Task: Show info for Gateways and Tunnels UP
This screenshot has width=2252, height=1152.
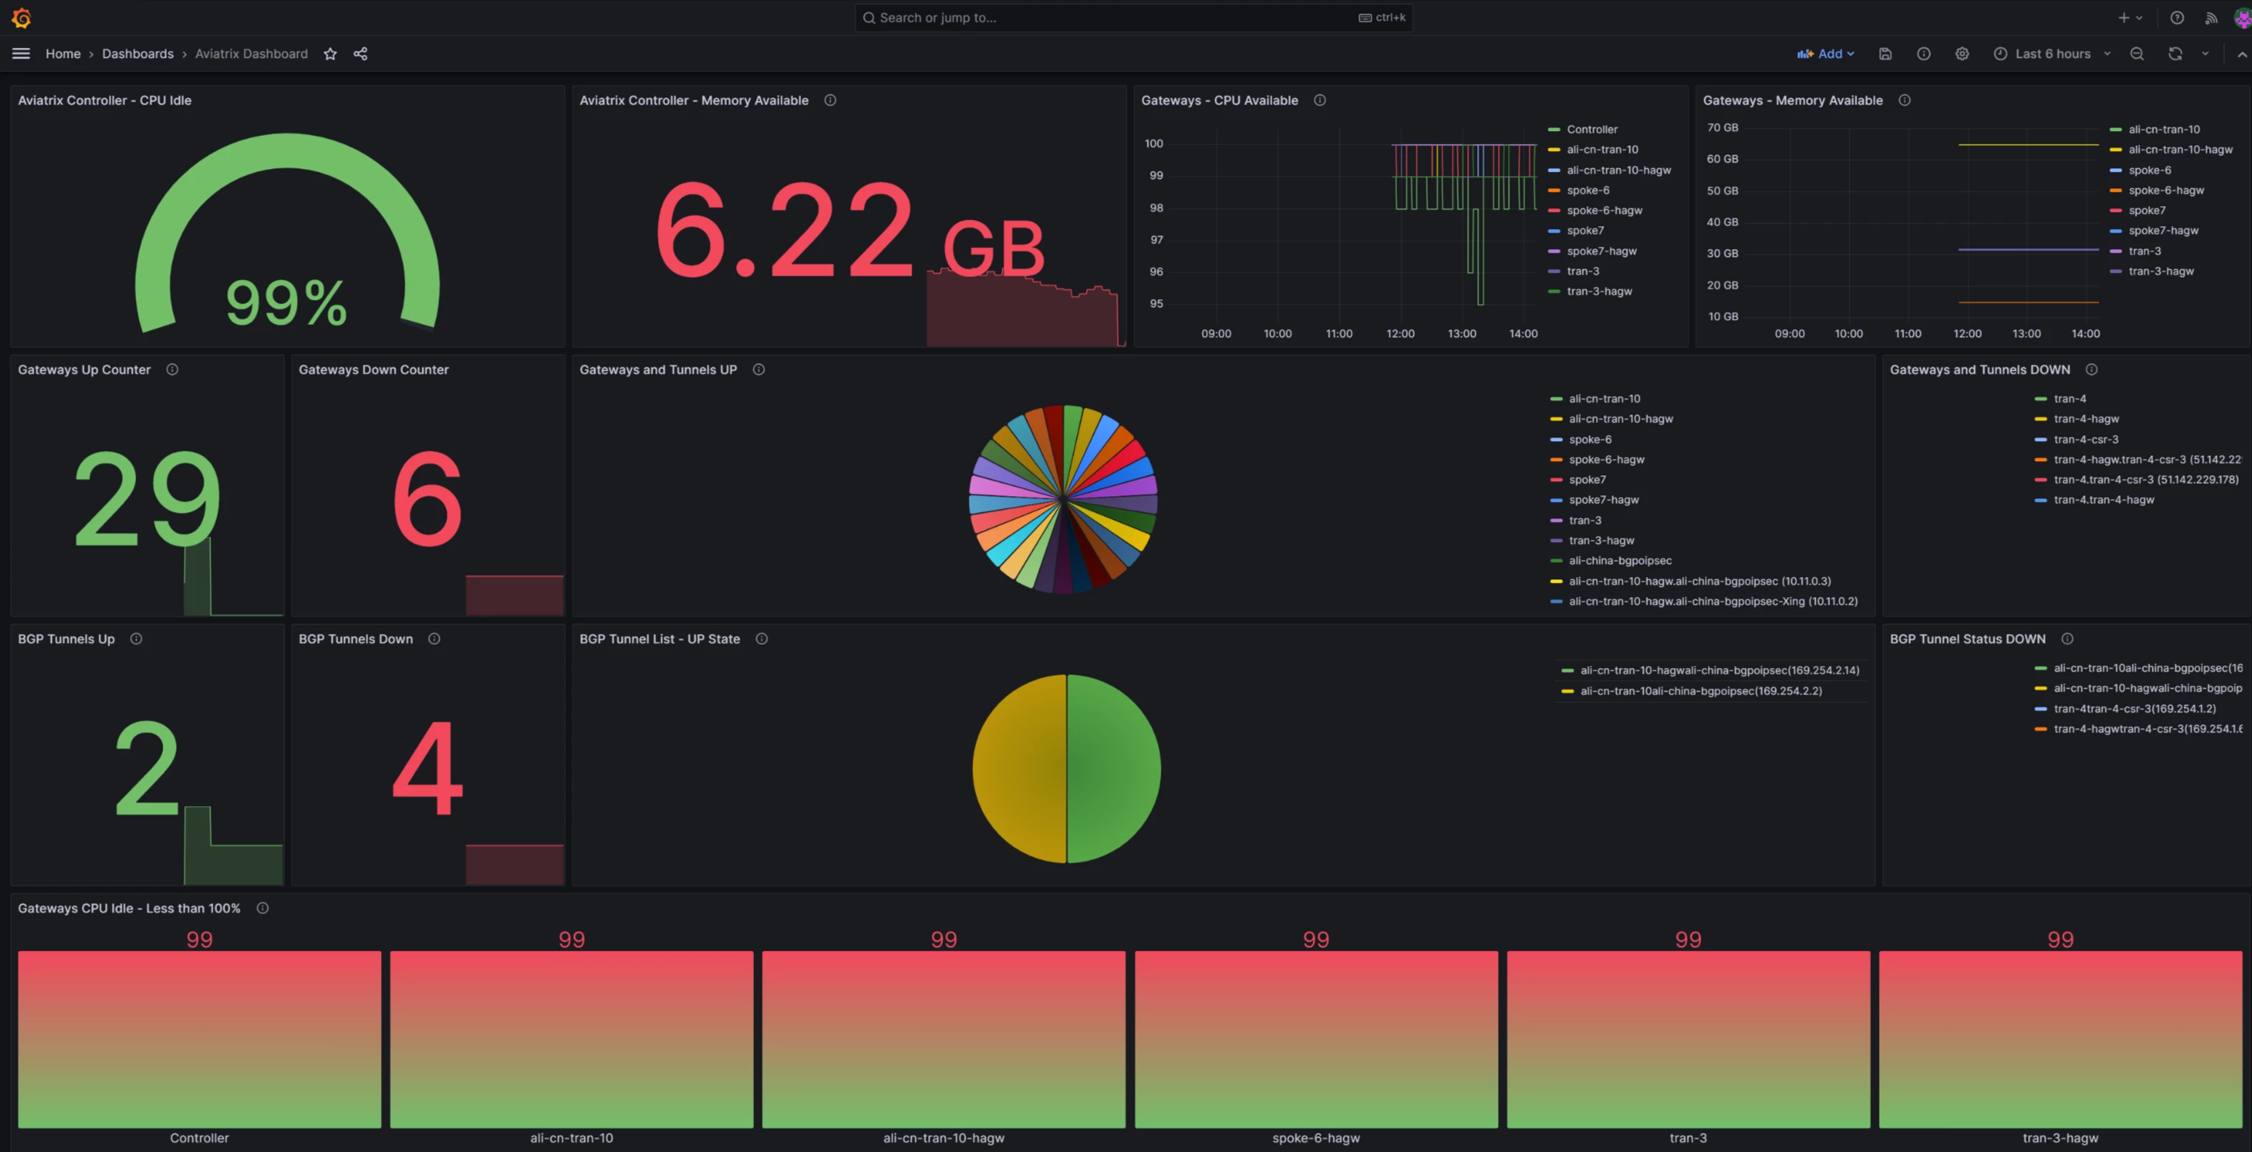Action: [x=759, y=369]
